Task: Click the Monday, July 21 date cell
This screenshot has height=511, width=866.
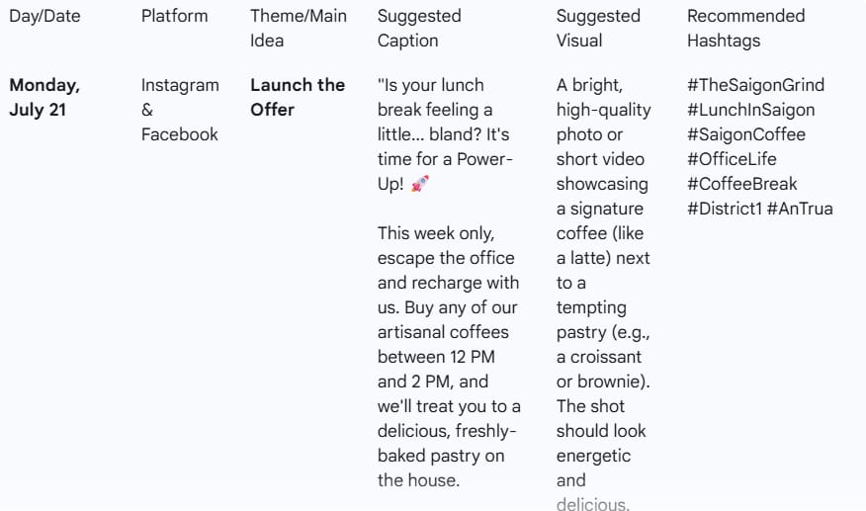Action: coord(44,97)
